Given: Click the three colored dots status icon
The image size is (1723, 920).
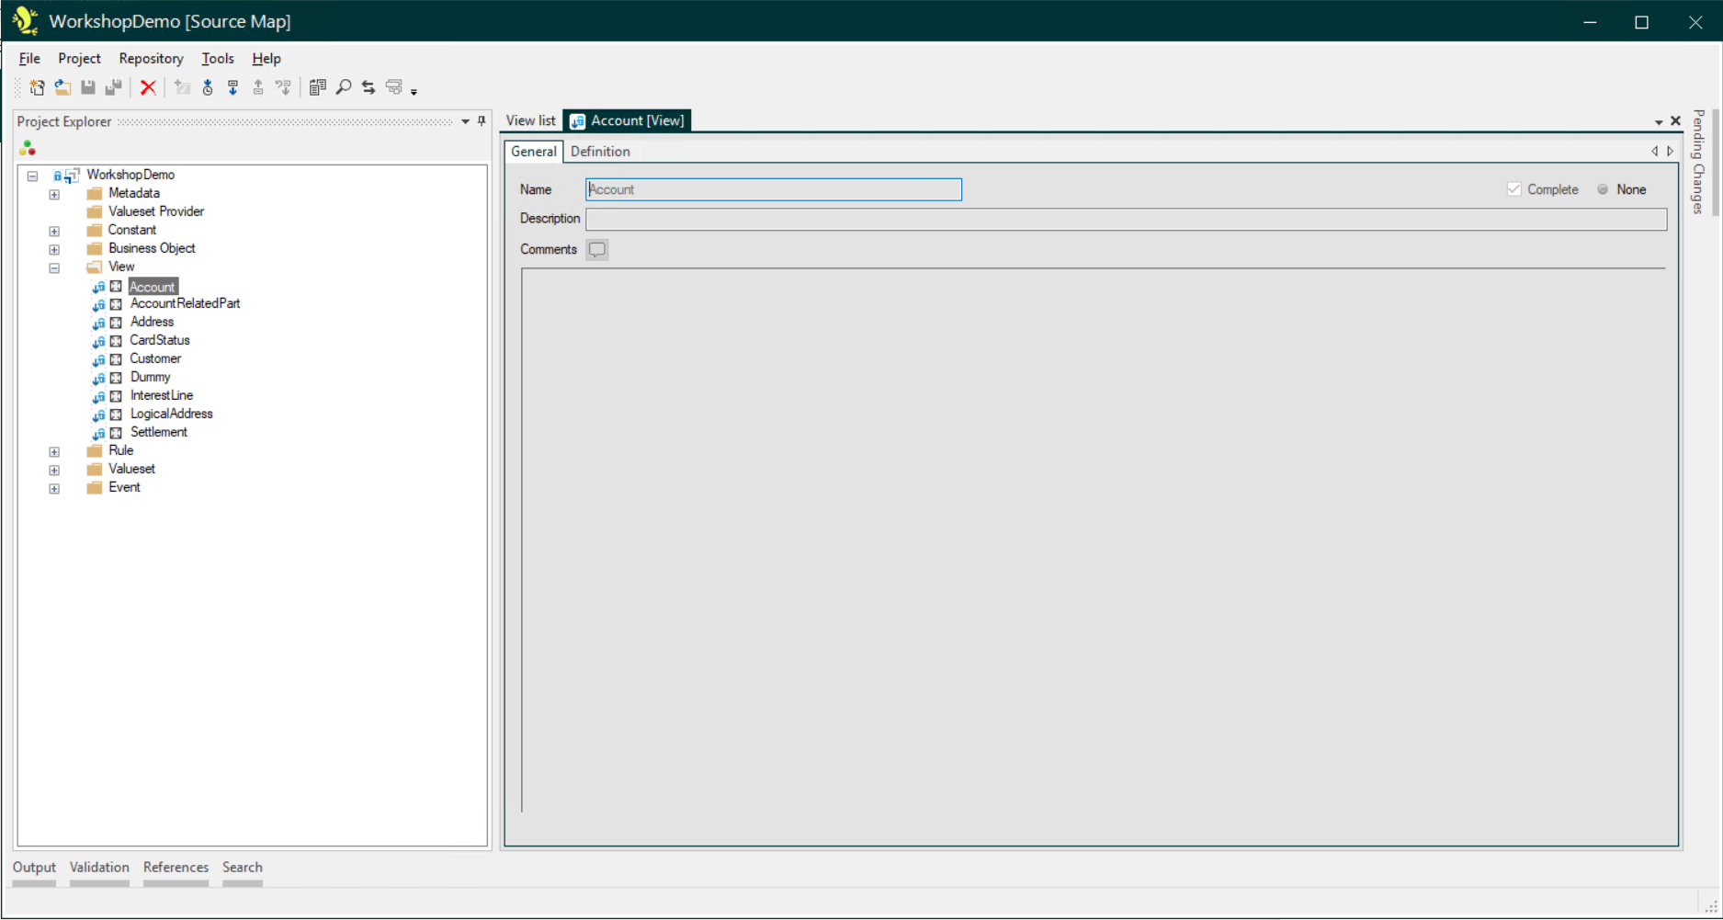Looking at the screenshot, I should click(x=28, y=148).
